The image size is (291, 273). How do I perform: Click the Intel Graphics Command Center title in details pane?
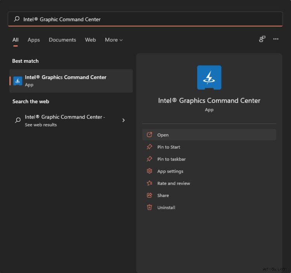[x=209, y=100]
